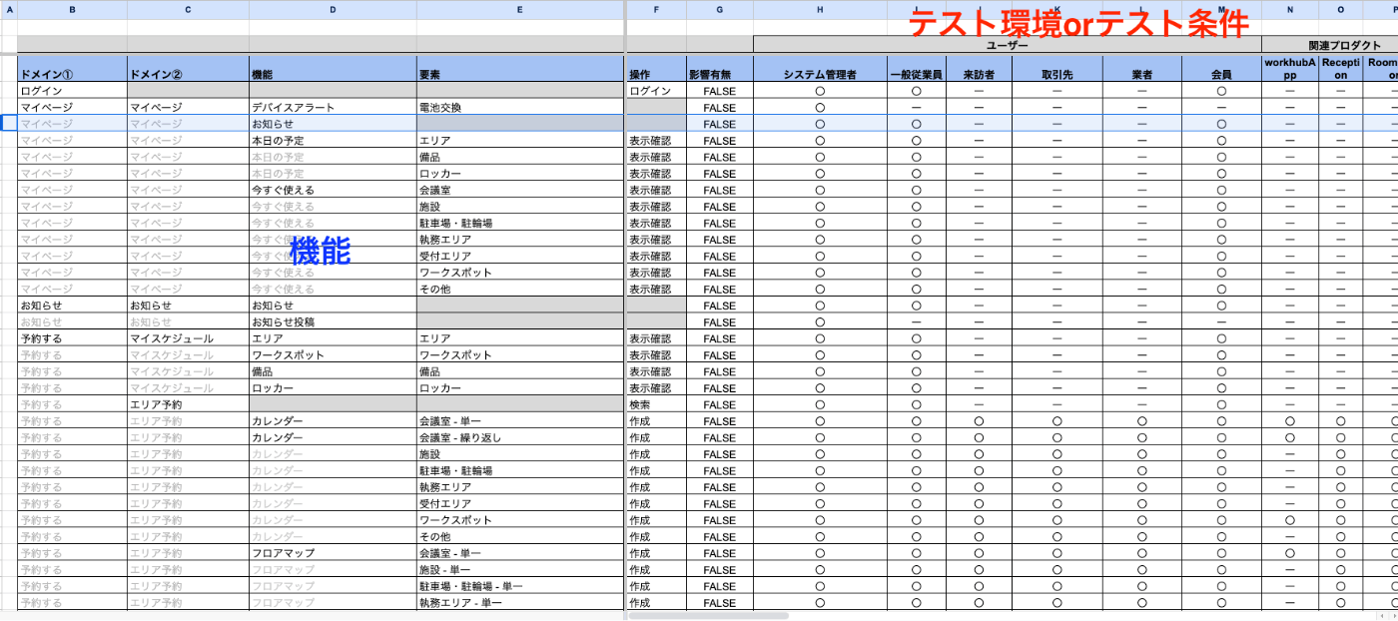1398x621 pixels.
Task: Click the 会員 header cell
Action: [x=1221, y=68]
